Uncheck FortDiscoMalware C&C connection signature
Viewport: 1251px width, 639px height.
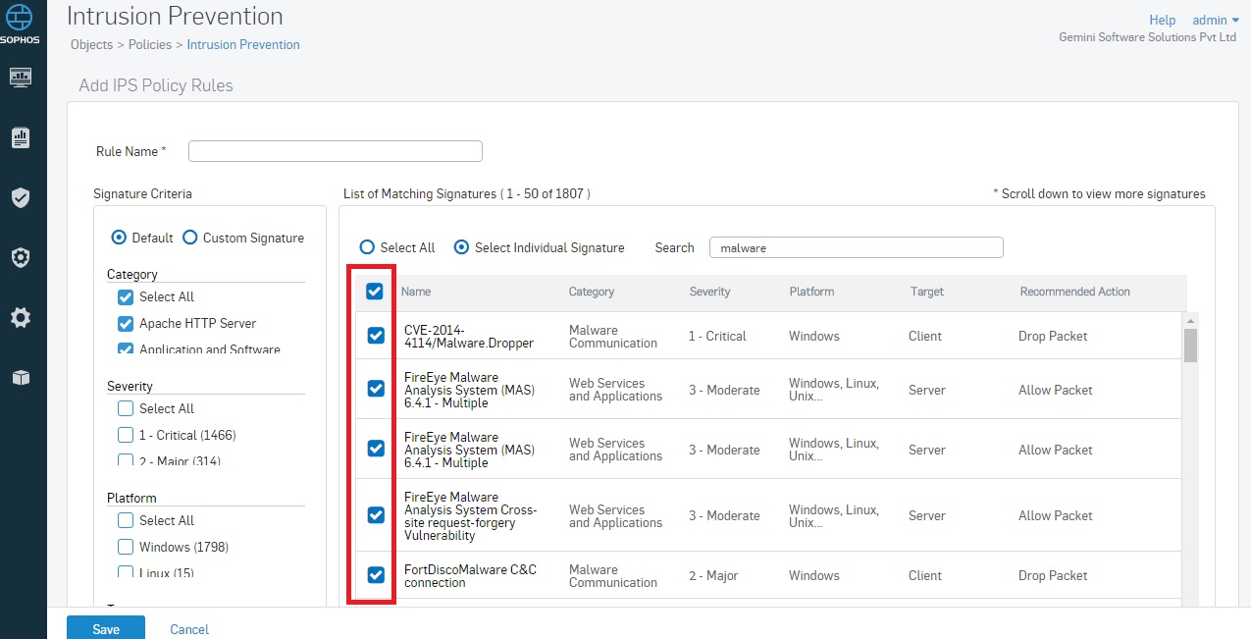coord(376,575)
